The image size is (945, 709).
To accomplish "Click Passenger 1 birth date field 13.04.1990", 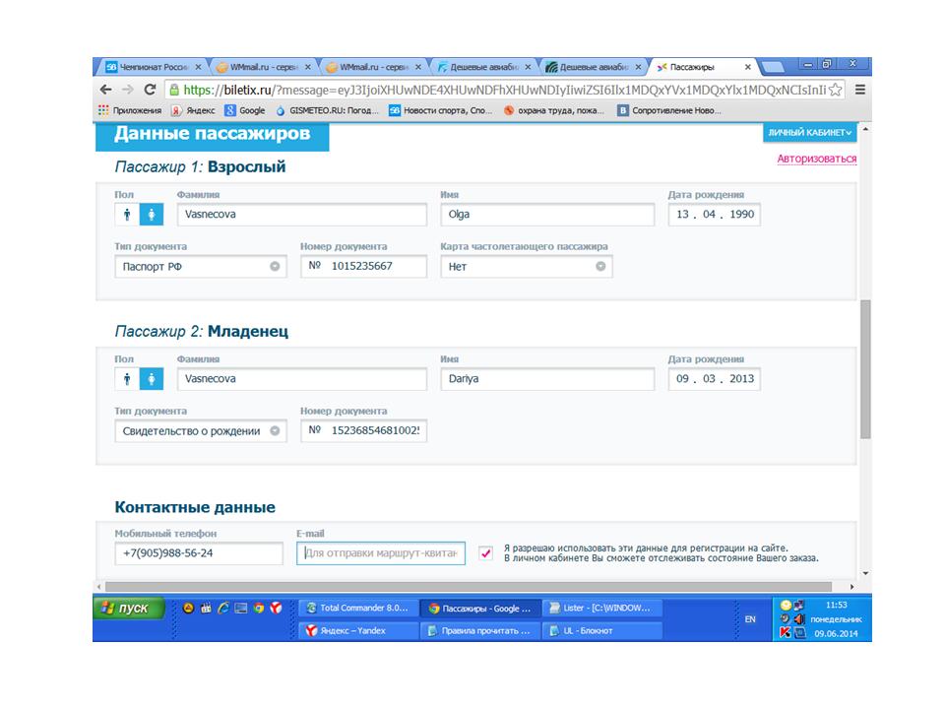I will (x=715, y=215).
